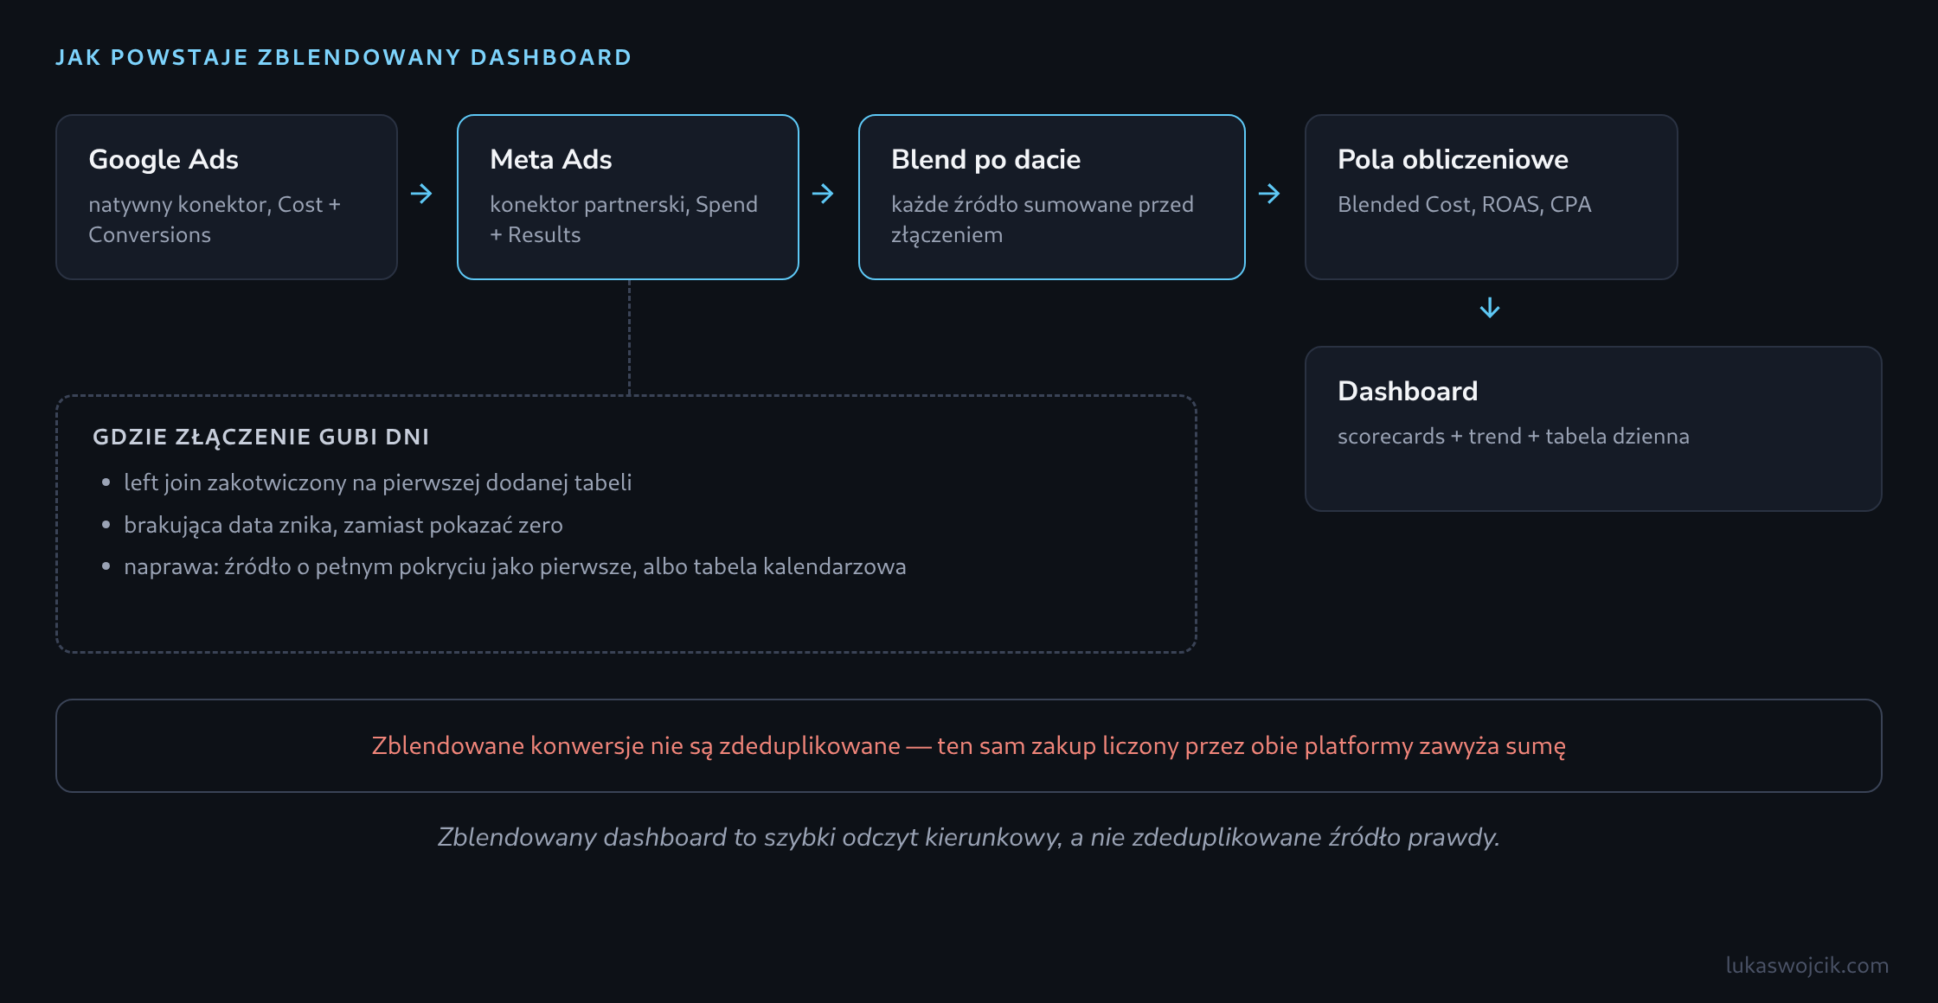Click heading GDZIE ZŁĄCZENIE GUBI DNI
This screenshot has width=1938, height=1003.
(261, 437)
